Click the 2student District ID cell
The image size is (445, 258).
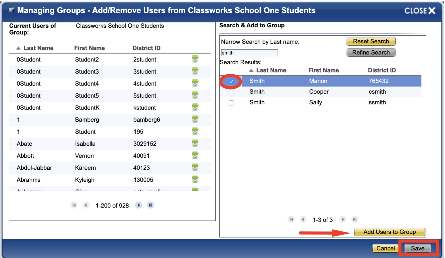click(145, 60)
